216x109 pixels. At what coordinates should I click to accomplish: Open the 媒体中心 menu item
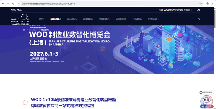pyautogui.click(x=104, y=19)
